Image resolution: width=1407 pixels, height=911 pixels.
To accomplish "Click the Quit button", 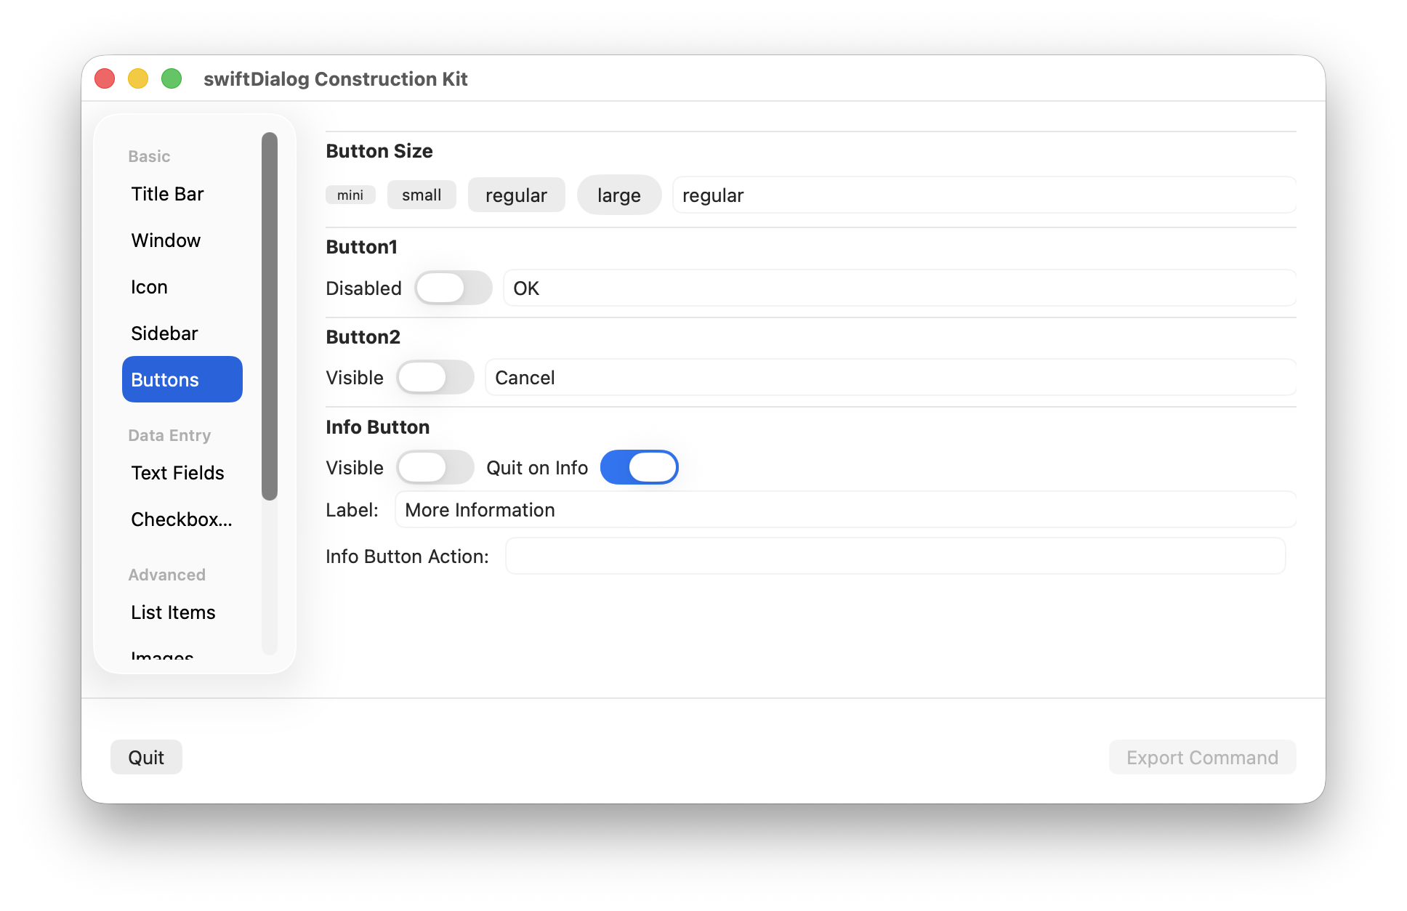I will pos(146,758).
